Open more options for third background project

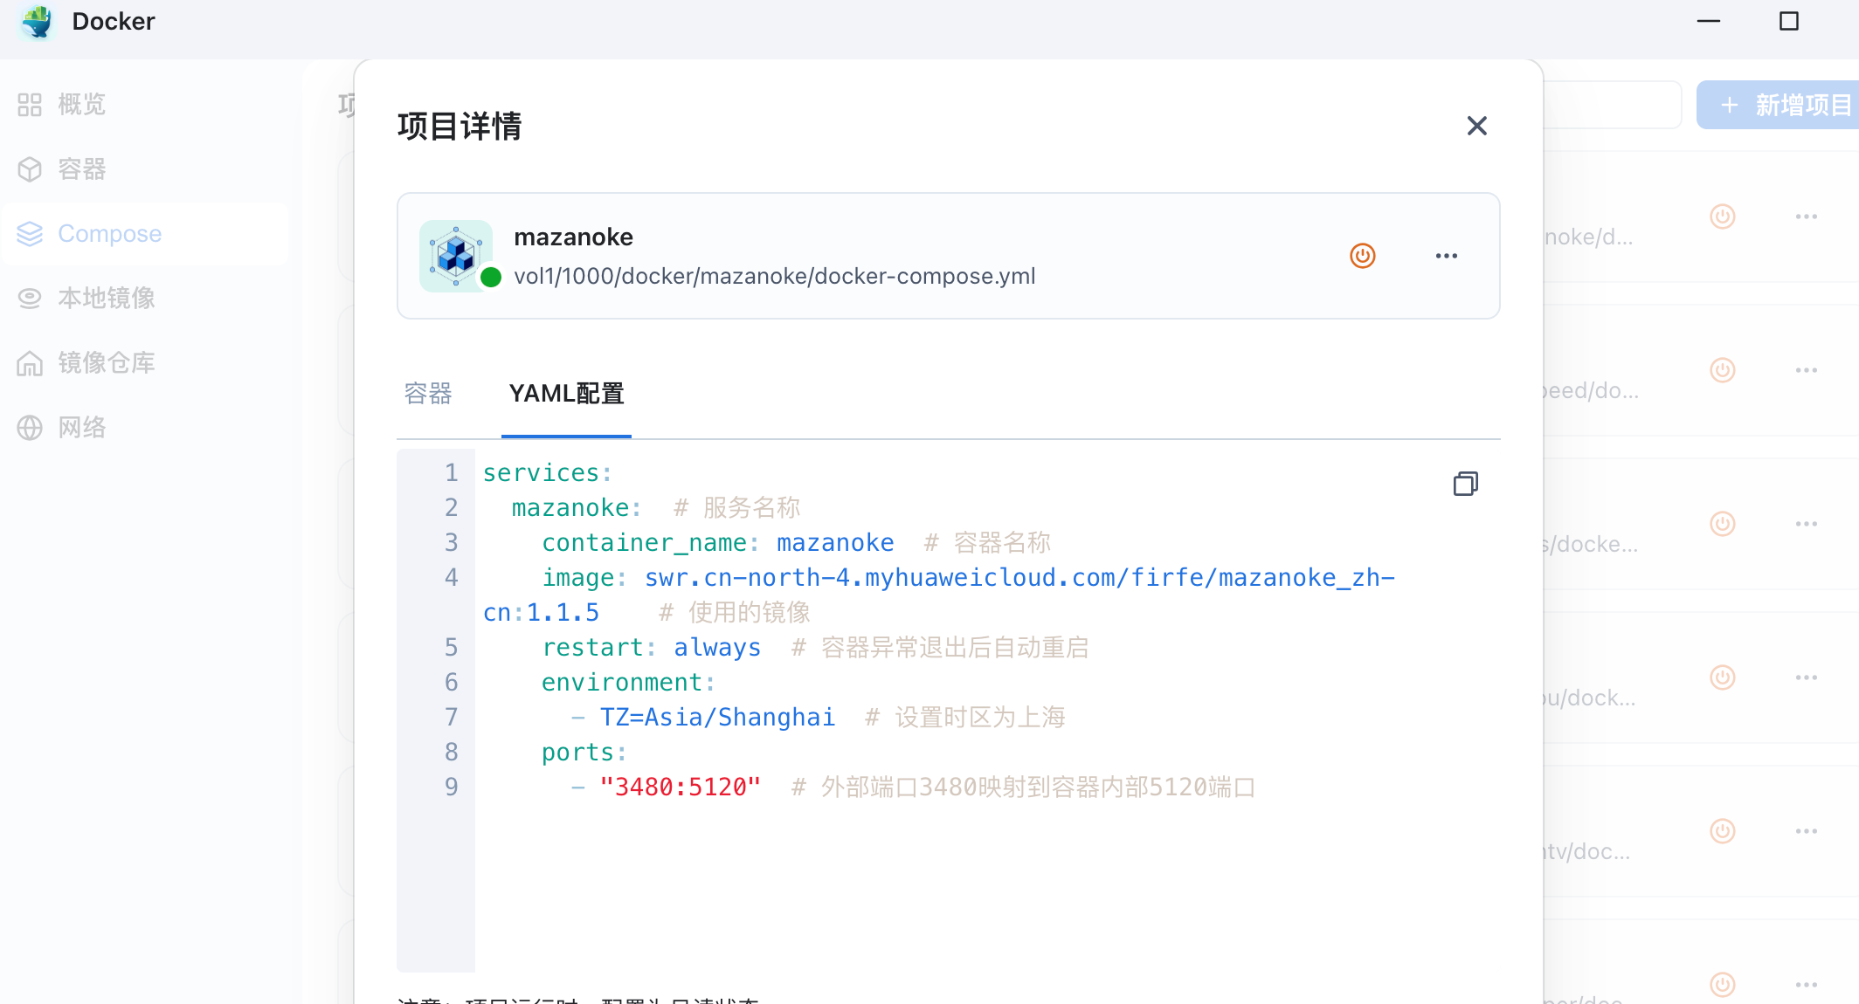tap(1806, 524)
